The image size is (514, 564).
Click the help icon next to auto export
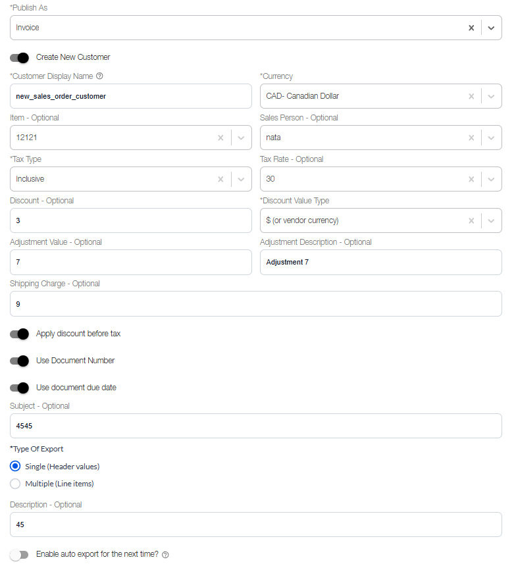tap(165, 554)
